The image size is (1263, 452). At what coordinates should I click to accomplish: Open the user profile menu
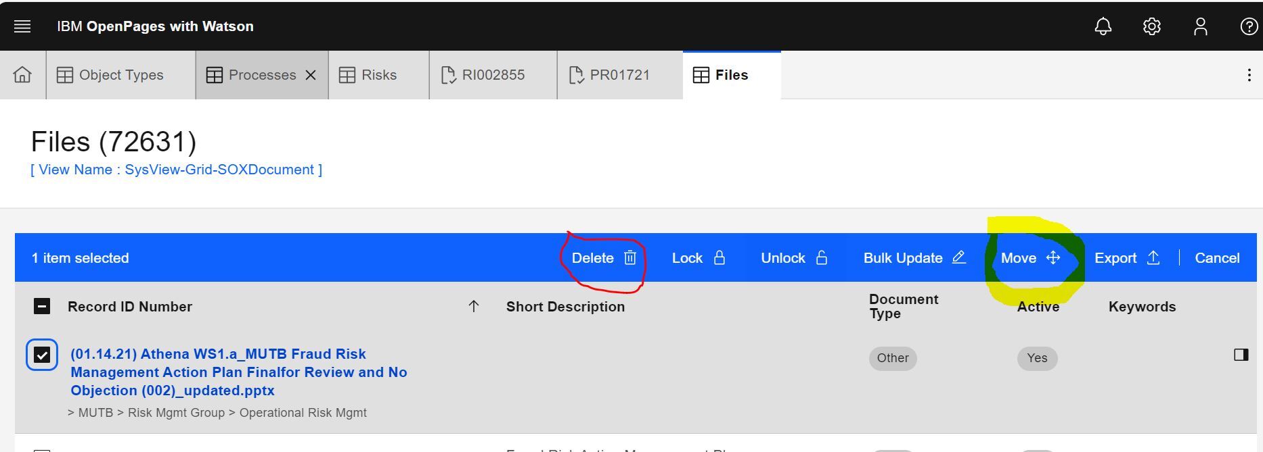[x=1200, y=26]
